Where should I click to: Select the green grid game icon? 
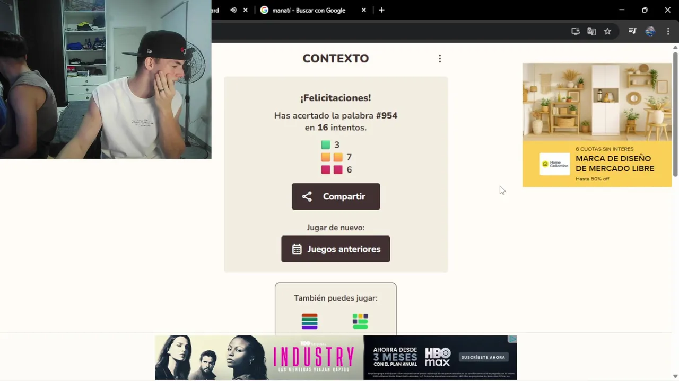(360, 321)
